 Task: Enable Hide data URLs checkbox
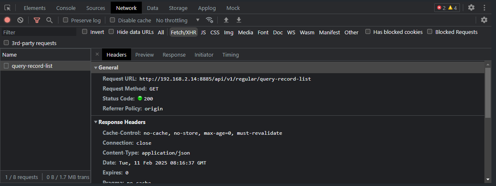[111, 32]
